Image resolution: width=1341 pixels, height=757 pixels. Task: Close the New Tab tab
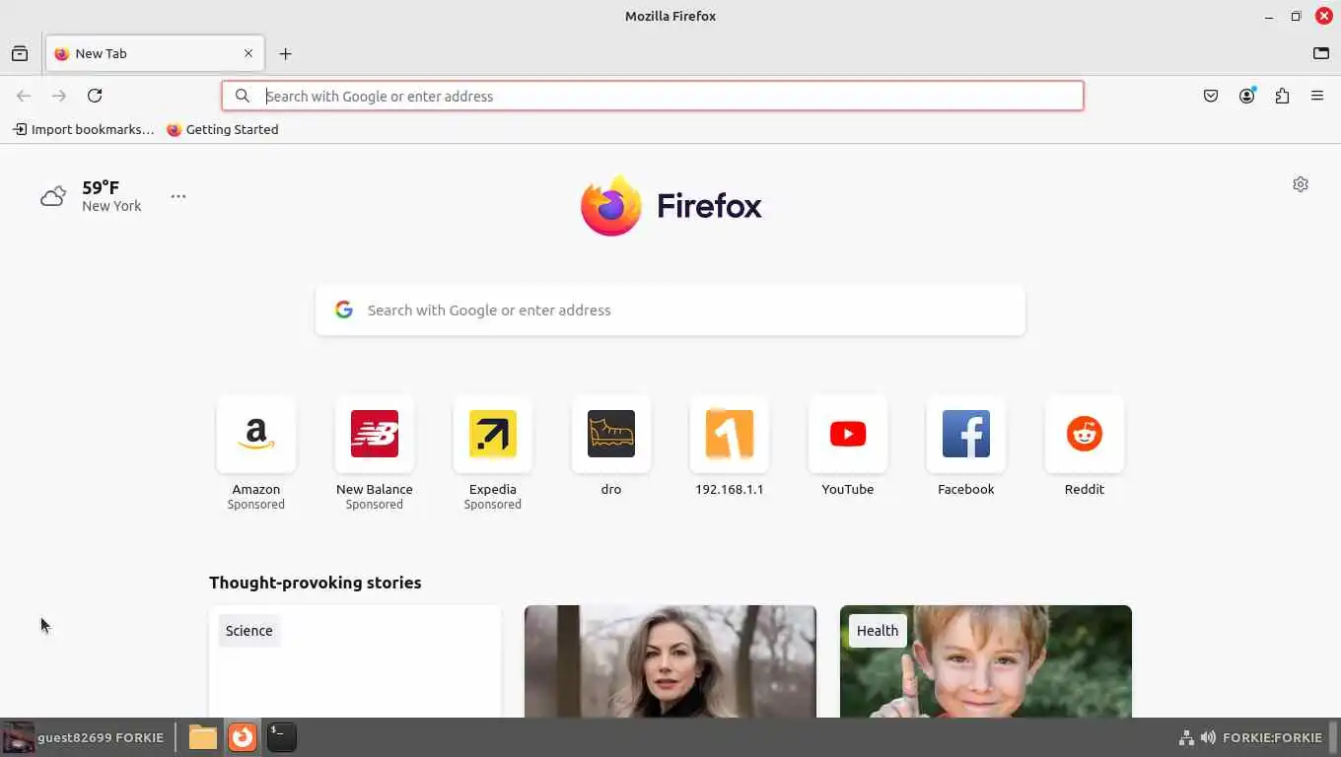pos(248,54)
